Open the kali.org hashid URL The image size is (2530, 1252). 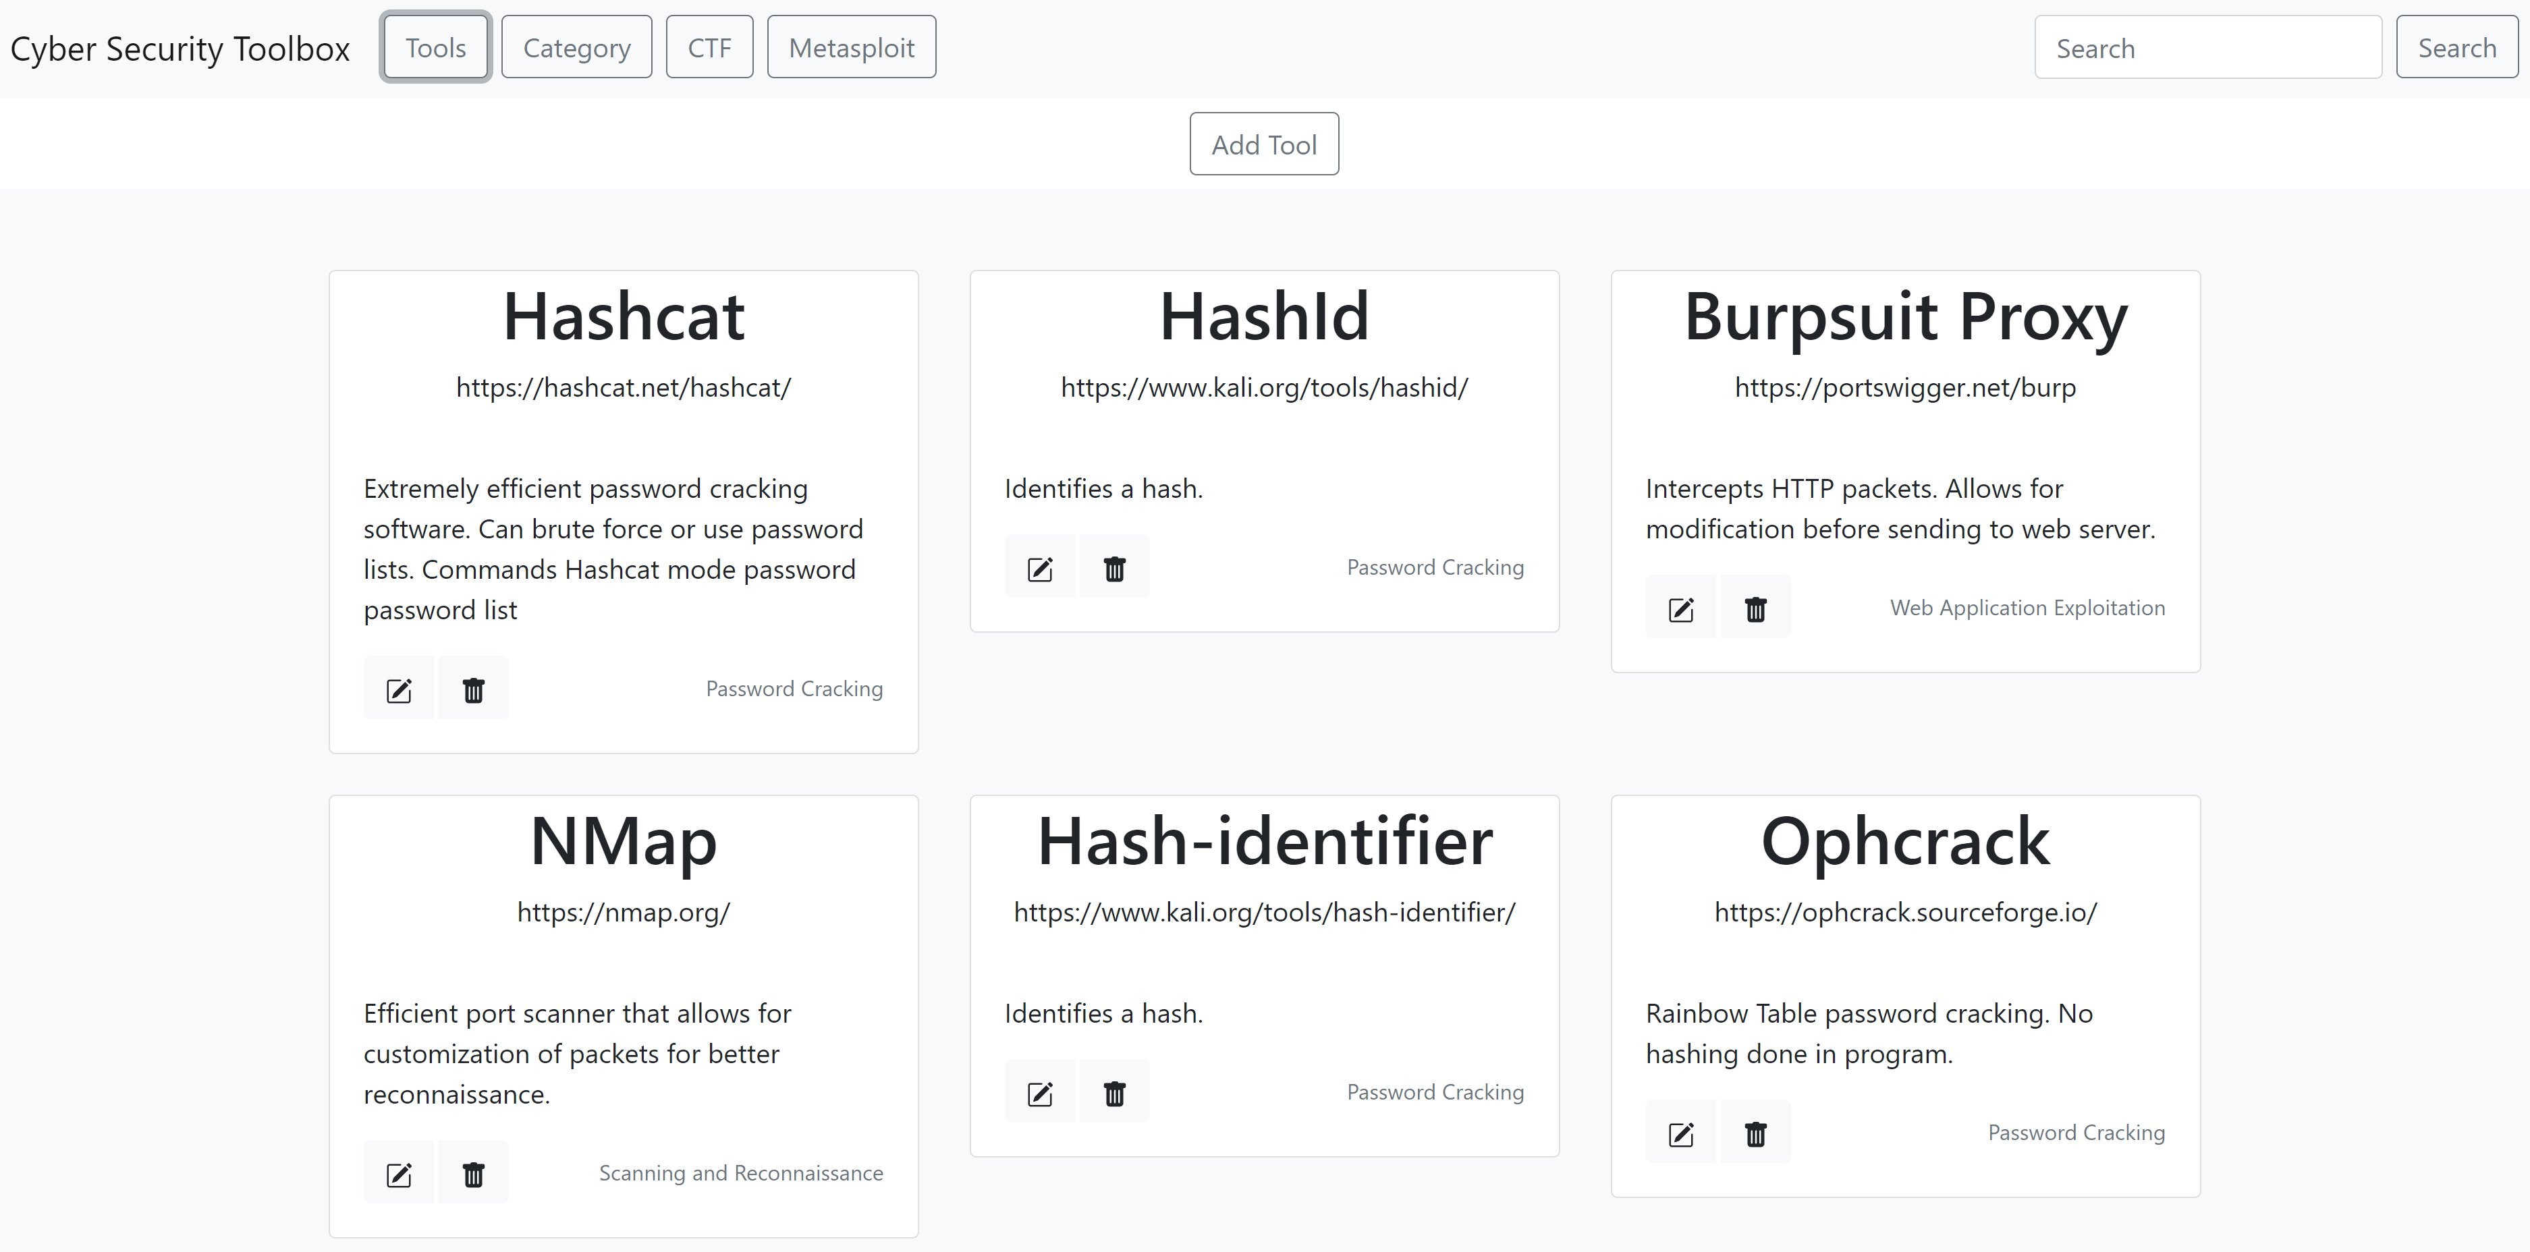[x=1265, y=388]
